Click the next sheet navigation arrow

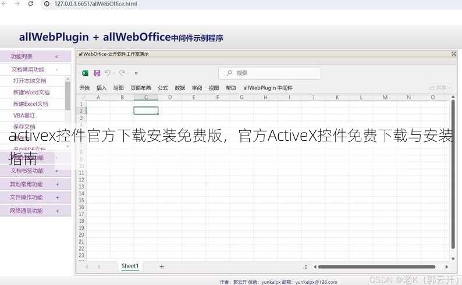pos(99,267)
